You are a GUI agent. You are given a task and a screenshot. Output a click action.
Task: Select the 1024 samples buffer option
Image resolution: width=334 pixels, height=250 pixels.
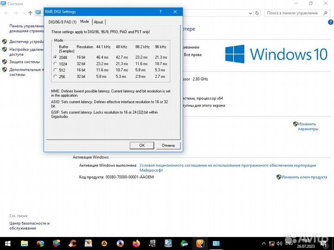[x=56, y=63]
